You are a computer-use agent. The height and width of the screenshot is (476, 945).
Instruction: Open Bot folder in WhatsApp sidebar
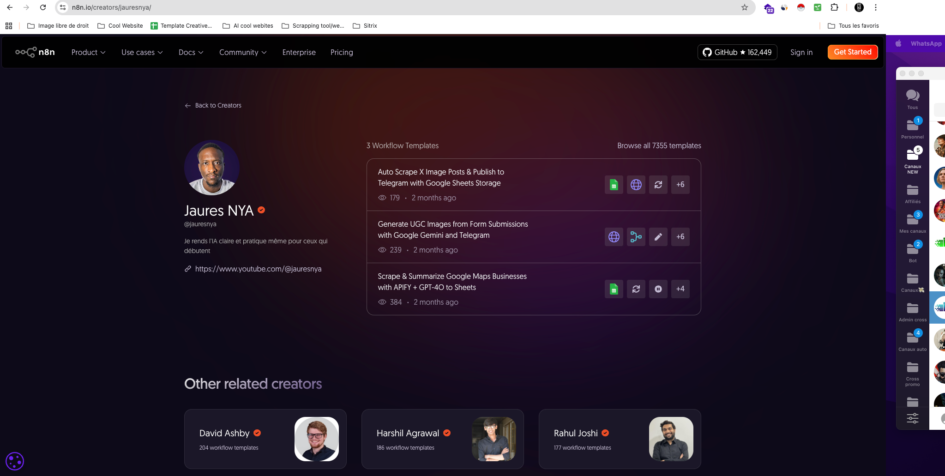(913, 253)
